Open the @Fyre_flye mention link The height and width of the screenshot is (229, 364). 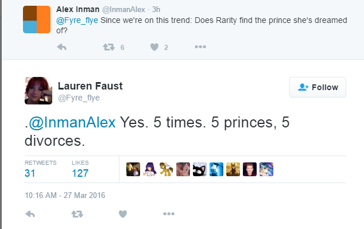[x=77, y=21]
